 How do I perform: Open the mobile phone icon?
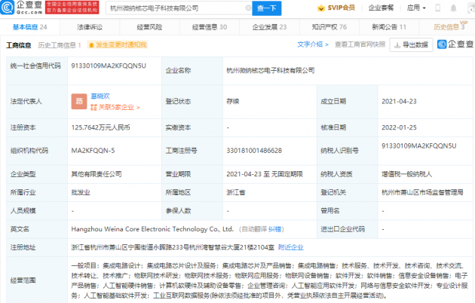click(x=437, y=8)
